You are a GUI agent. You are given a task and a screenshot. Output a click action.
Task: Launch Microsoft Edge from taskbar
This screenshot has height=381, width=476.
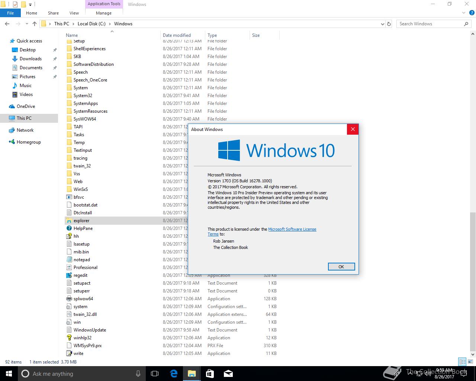pos(174,374)
